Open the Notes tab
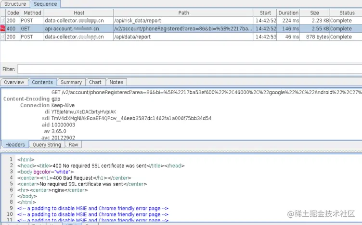 pos(116,82)
